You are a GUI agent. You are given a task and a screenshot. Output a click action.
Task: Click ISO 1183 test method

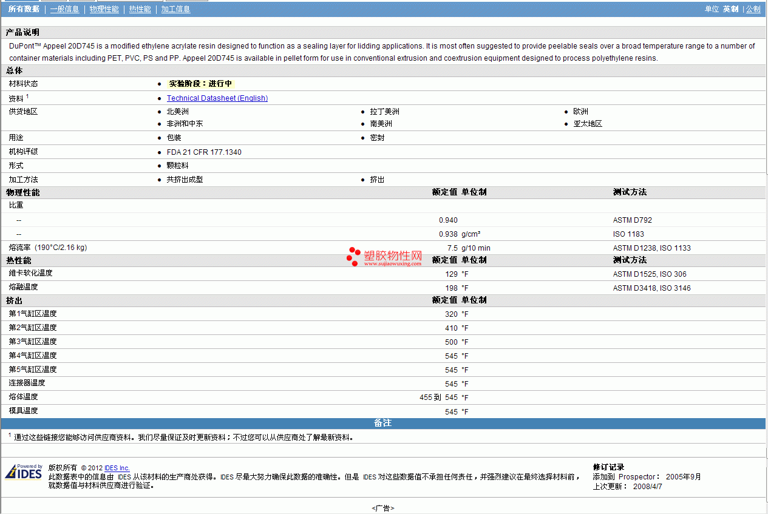pos(628,234)
